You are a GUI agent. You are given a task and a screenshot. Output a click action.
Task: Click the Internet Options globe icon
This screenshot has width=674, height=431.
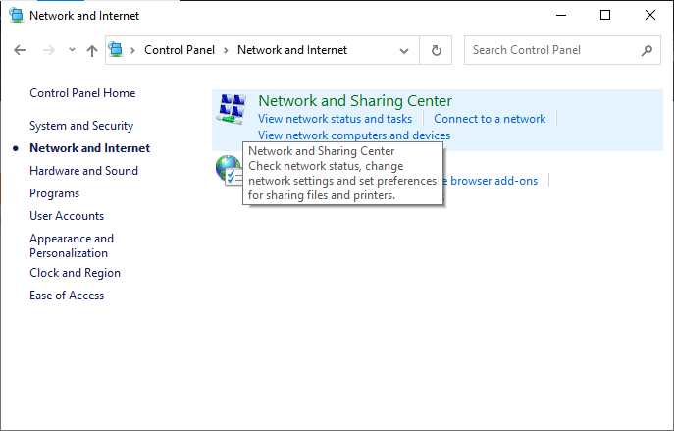point(228,168)
